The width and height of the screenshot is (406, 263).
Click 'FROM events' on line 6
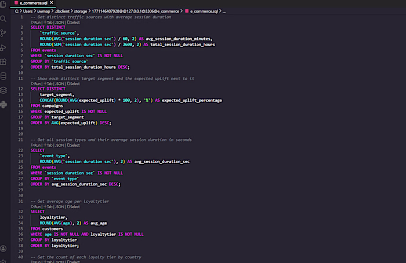coord(43,50)
